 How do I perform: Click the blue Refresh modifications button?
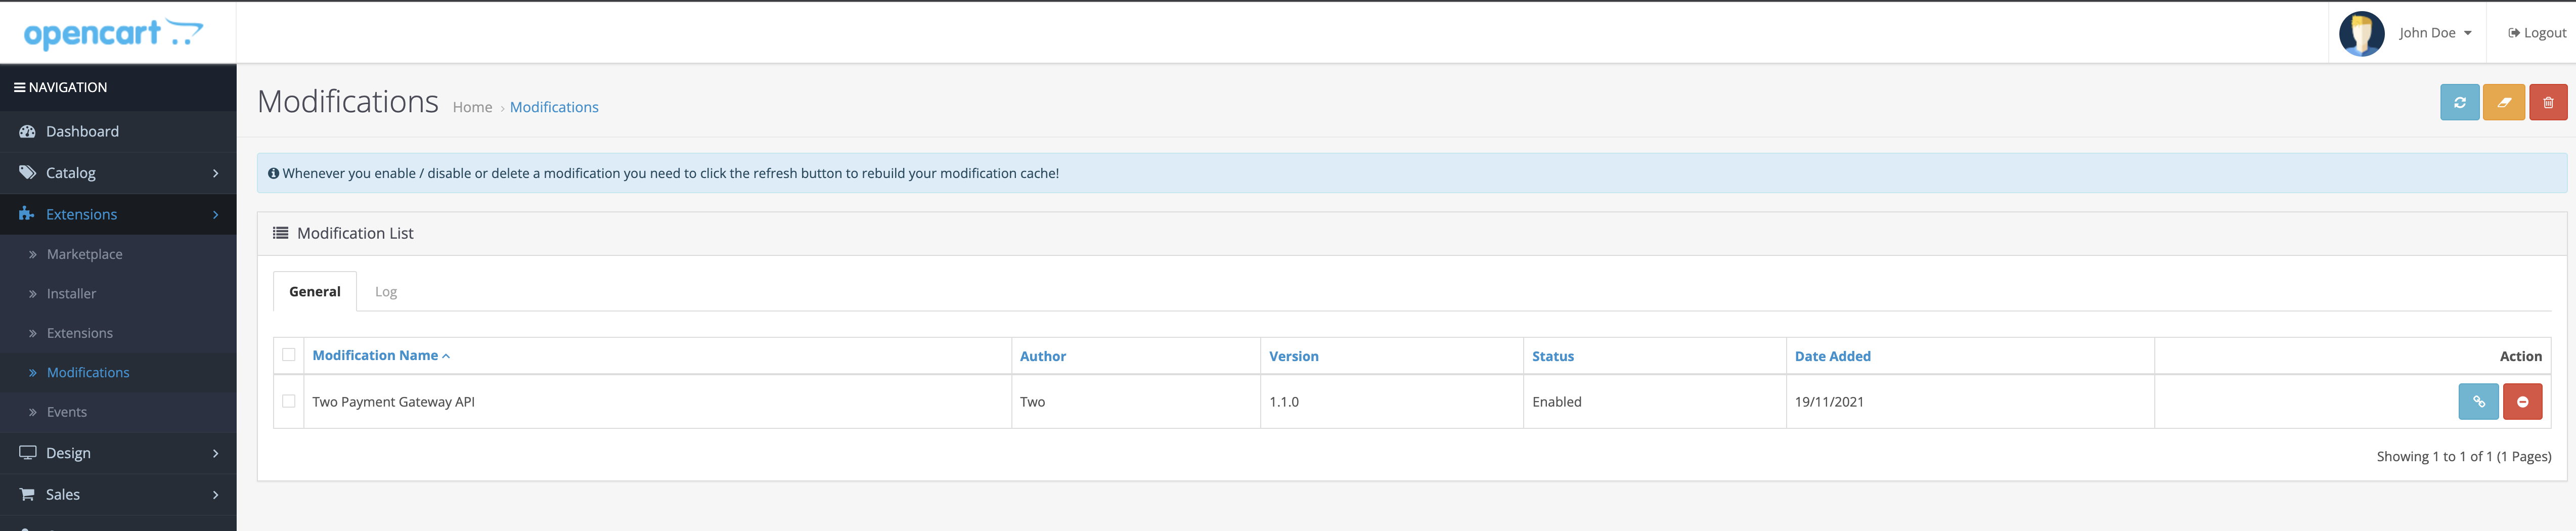(2459, 102)
